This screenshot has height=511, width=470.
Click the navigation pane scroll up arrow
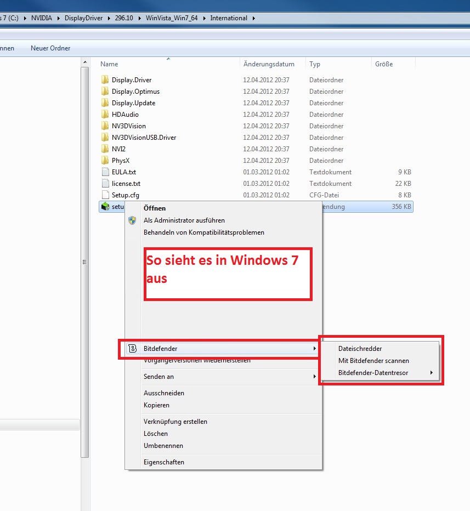(x=85, y=62)
